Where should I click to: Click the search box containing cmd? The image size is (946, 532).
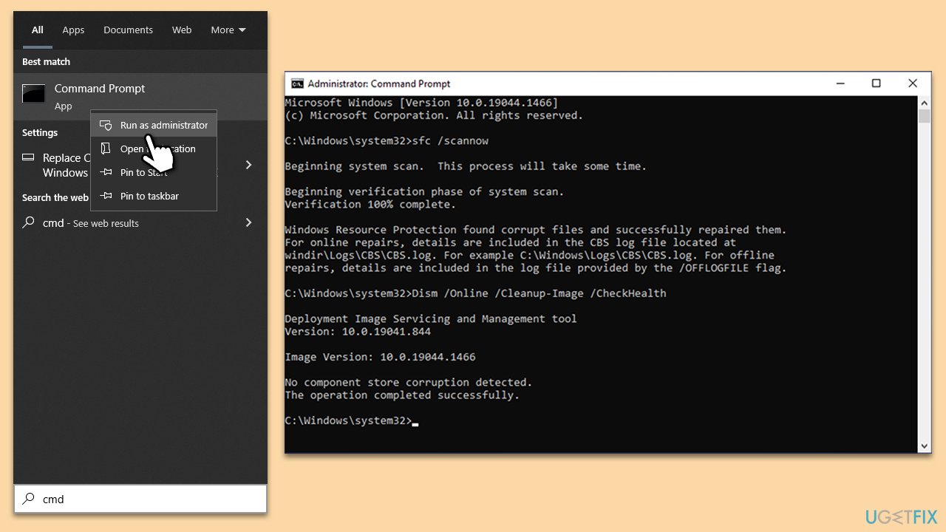click(x=140, y=499)
